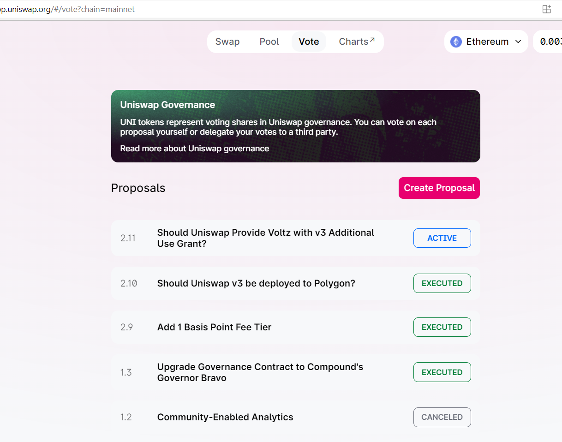Open the browser extensions icon in address bar

pyautogui.click(x=547, y=9)
